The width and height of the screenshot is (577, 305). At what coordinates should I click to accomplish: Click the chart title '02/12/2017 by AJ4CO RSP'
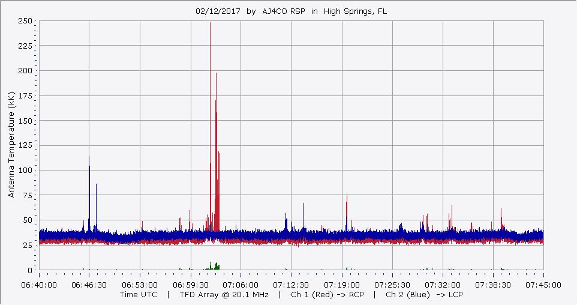pyautogui.click(x=250, y=11)
